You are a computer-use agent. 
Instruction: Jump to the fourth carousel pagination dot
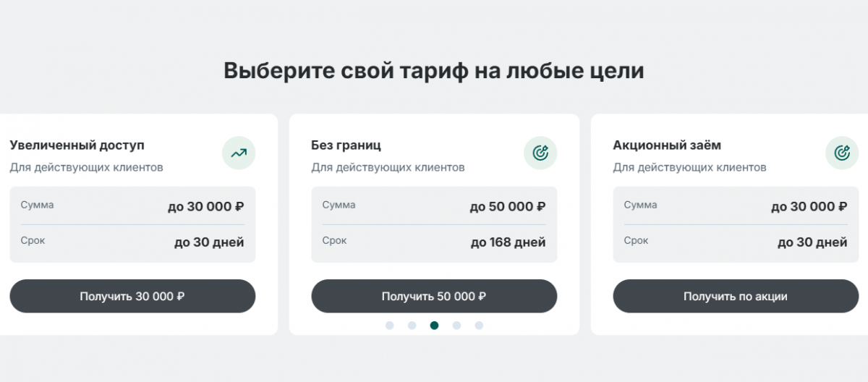tap(456, 326)
